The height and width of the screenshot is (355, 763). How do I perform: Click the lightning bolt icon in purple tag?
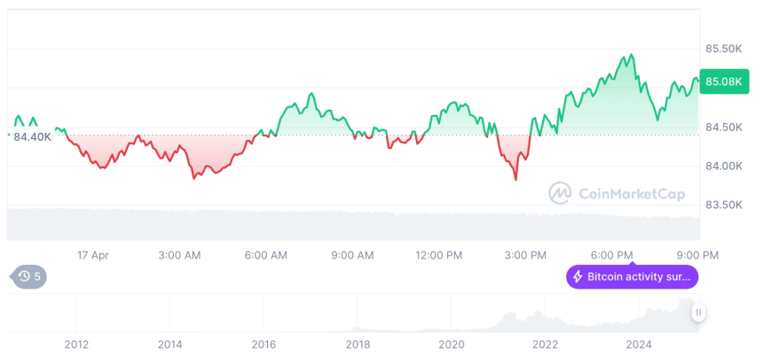click(578, 276)
